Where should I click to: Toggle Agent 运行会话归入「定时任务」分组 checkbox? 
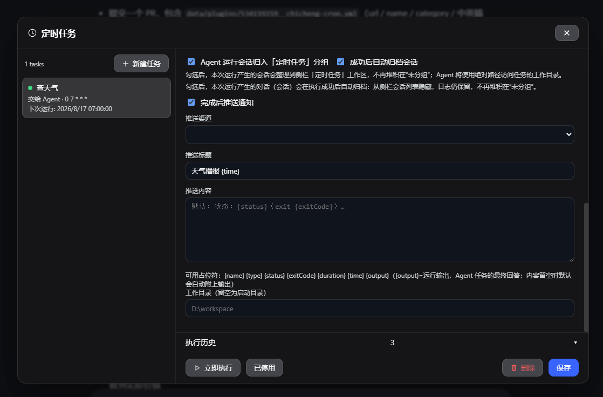pyautogui.click(x=191, y=62)
